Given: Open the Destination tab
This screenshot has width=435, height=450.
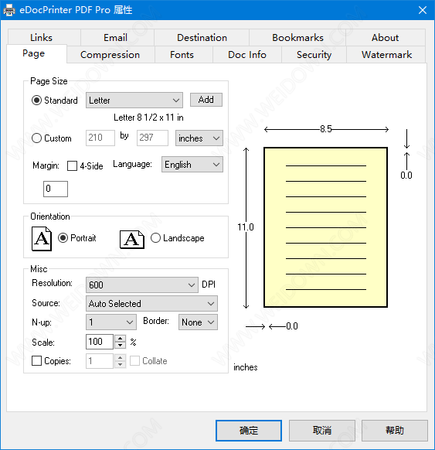Looking at the screenshot, I should [x=202, y=38].
